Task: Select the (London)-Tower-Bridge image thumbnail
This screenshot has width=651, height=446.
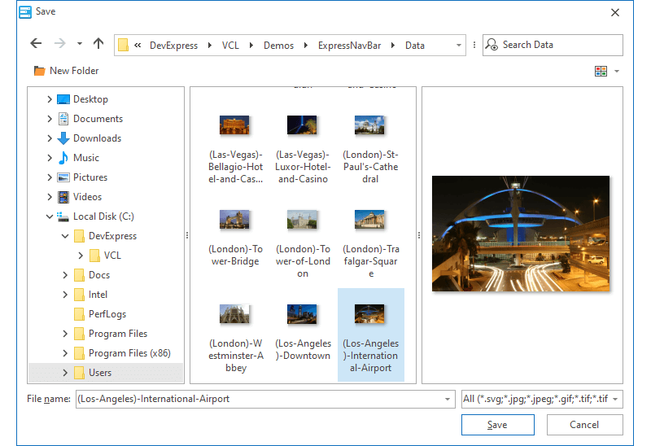Action: (x=234, y=220)
